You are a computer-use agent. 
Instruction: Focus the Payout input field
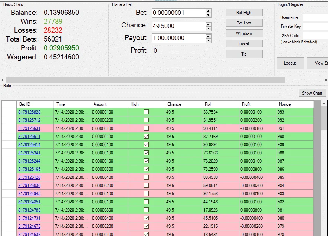(179, 38)
